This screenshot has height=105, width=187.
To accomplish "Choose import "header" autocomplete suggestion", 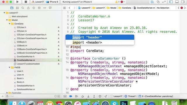I will (100, 37).
